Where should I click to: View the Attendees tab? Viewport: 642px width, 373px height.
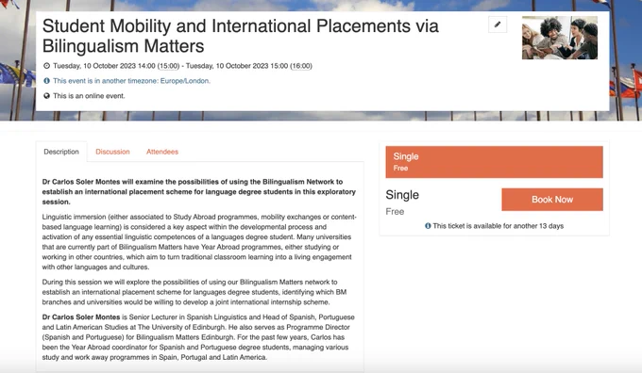[162, 152]
